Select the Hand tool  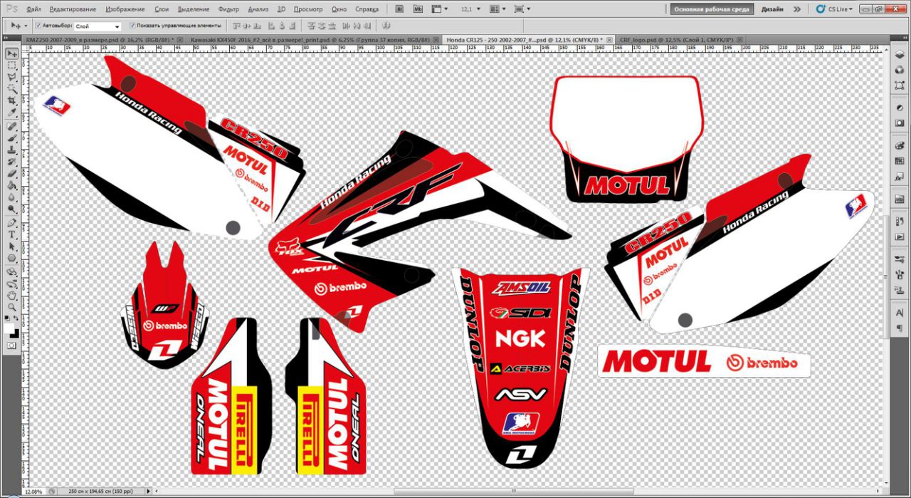pyautogui.click(x=12, y=296)
